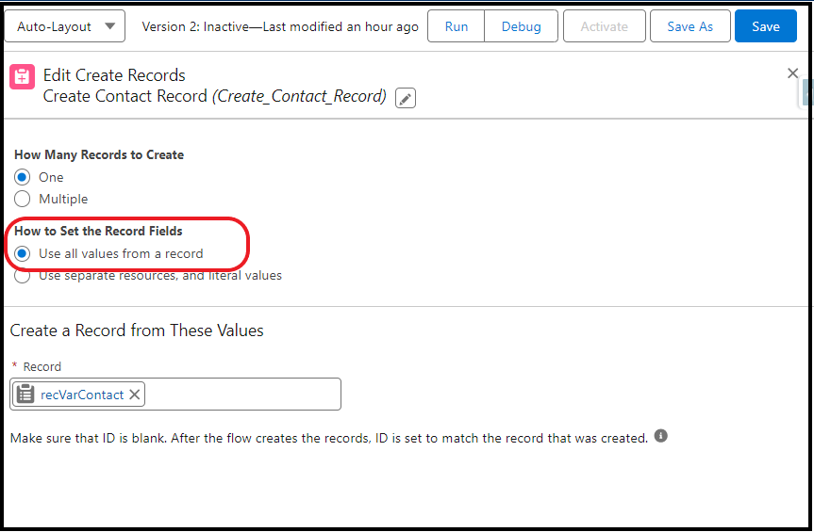Click the pink Create Records element icon
This screenshot has width=814, height=532.
coord(22,76)
